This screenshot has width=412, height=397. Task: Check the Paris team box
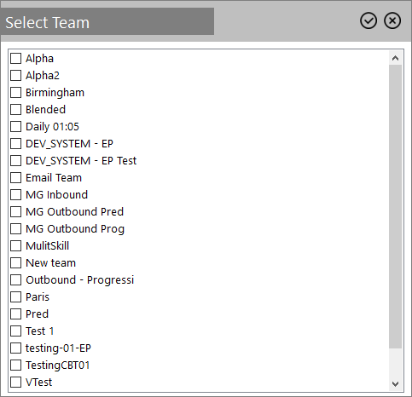click(15, 297)
